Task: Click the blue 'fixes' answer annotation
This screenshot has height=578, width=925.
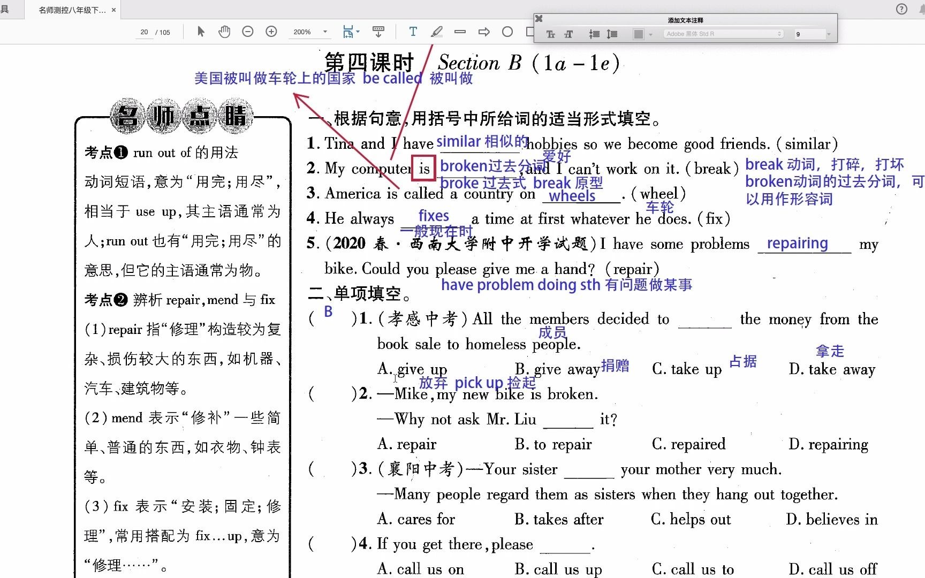Action: click(x=434, y=216)
